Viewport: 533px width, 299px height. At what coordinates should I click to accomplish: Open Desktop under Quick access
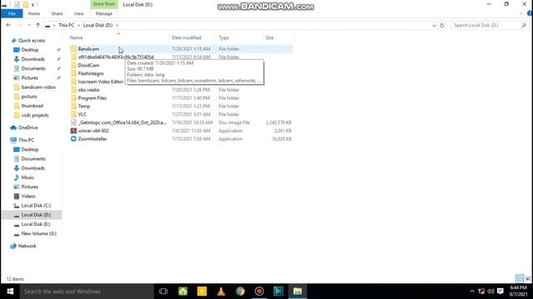[30, 50]
